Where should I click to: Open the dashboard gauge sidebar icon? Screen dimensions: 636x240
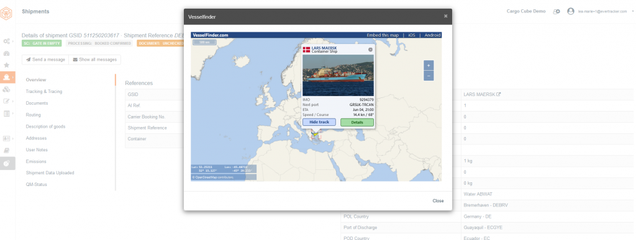tap(6, 53)
